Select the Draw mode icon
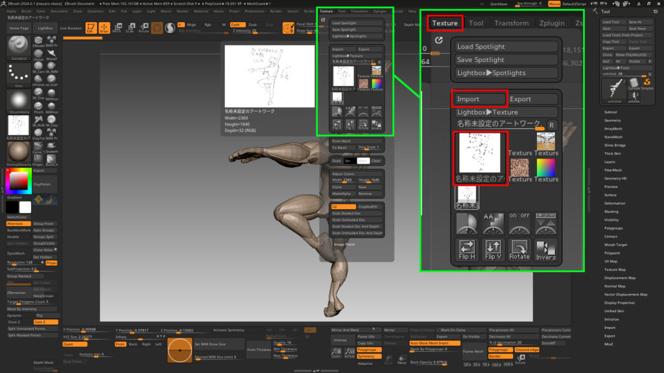664x373 pixels. pyautogui.click(x=104, y=28)
